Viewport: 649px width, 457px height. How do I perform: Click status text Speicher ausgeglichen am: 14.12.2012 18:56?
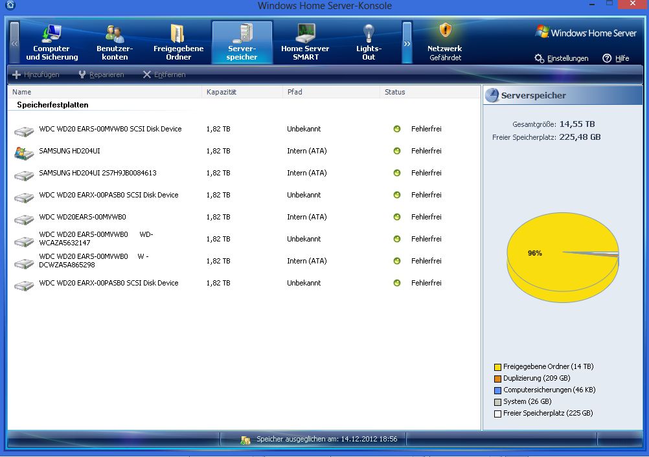326,439
